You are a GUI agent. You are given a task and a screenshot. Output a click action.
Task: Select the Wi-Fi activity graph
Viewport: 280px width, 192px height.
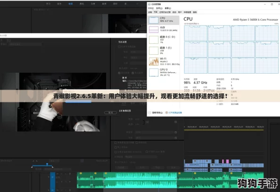tap(154, 61)
